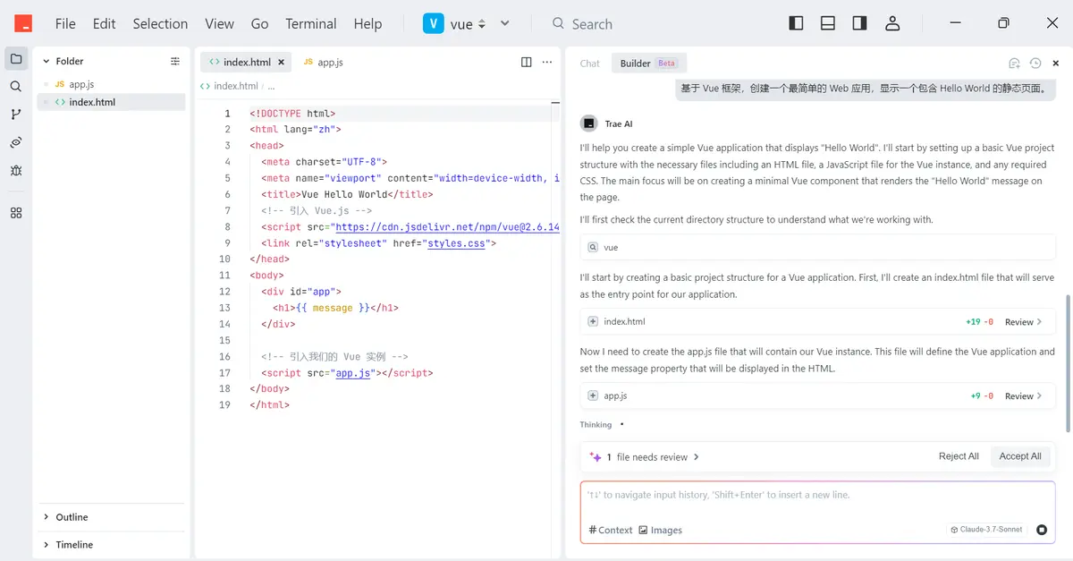1073x561 pixels.
Task: Follow the app.js link on line 17
Action: point(352,373)
